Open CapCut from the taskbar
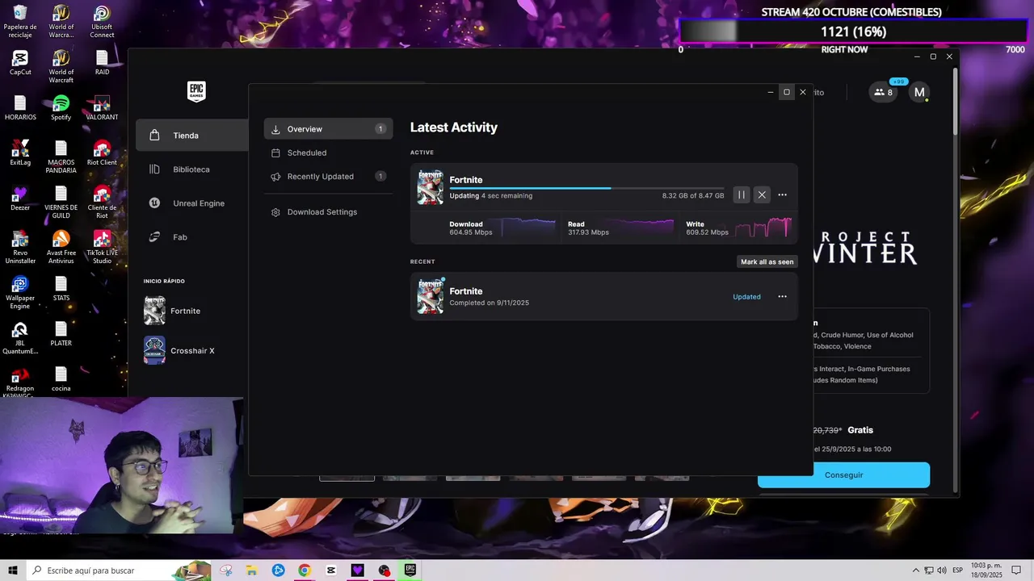The width and height of the screenshot is (1034, 581). pyautogui.click(x=331, y=571)
